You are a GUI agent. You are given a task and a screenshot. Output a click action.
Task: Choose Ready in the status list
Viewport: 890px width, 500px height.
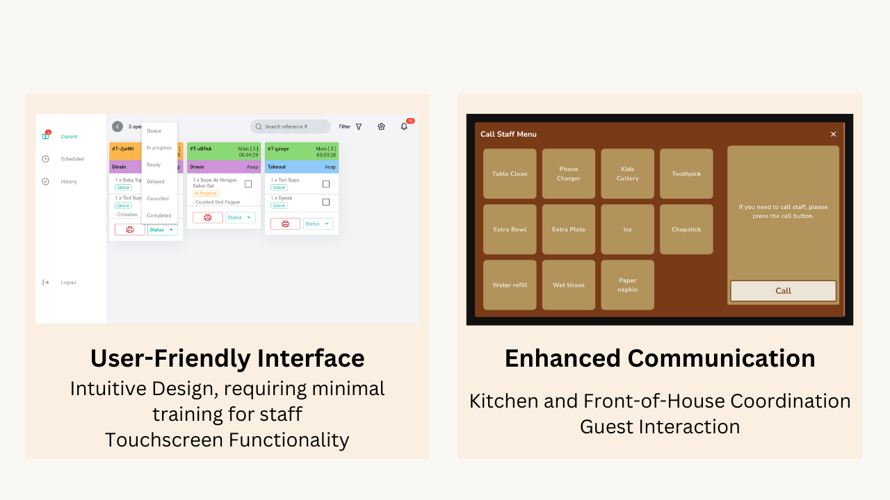point(154,165)
